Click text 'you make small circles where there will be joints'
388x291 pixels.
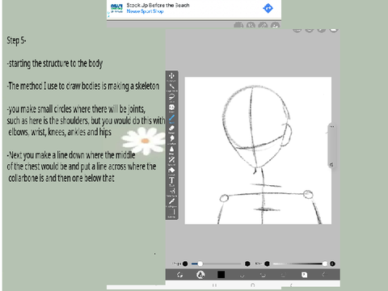tap(76, 109)
